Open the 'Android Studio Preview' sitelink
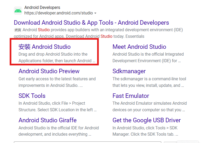 tap(49, 71)
